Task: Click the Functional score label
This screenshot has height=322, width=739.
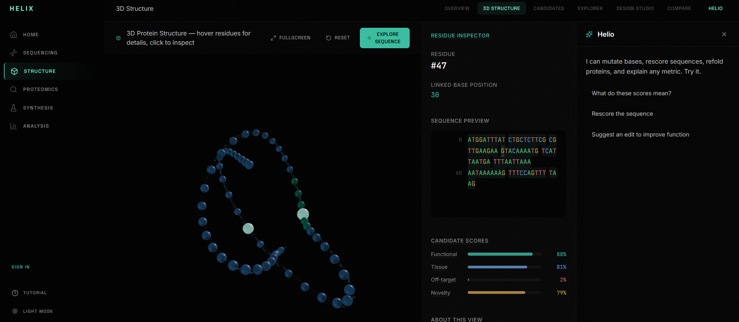Action: tap(444, 254)
